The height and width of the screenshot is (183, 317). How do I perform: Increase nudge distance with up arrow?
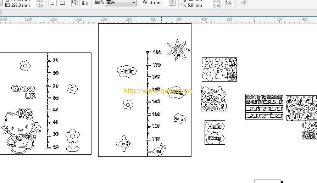tap(172, 1)
